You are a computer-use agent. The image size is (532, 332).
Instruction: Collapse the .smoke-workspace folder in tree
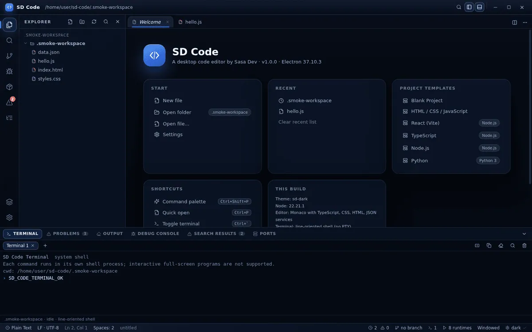point(72,43)
